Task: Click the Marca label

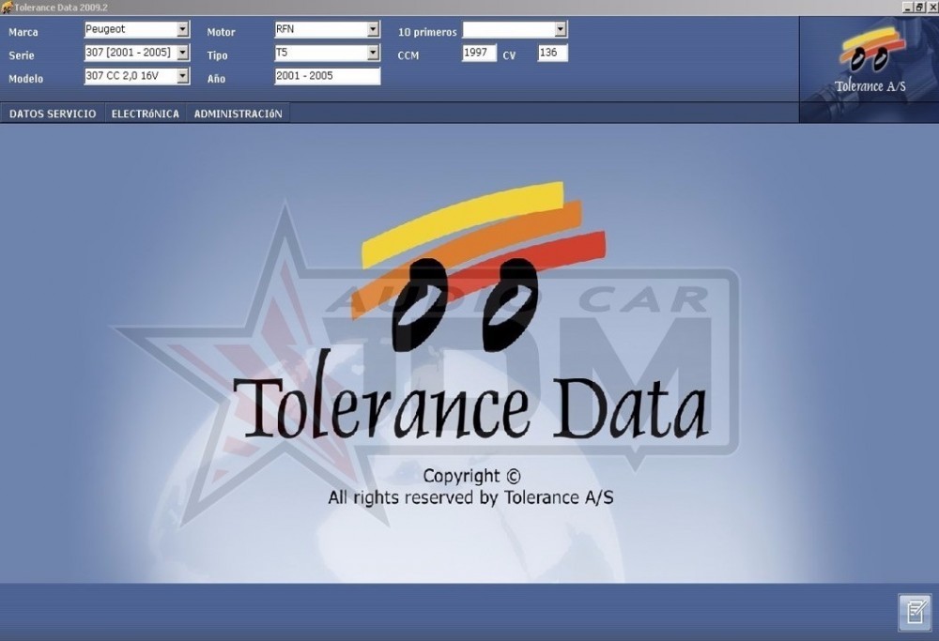Action: (23, 32)
